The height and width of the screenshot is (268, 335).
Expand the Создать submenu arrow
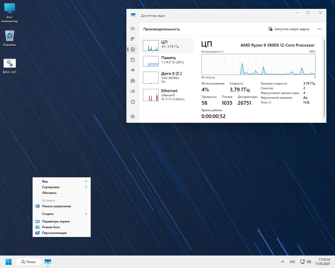click(x=86, y=214)
